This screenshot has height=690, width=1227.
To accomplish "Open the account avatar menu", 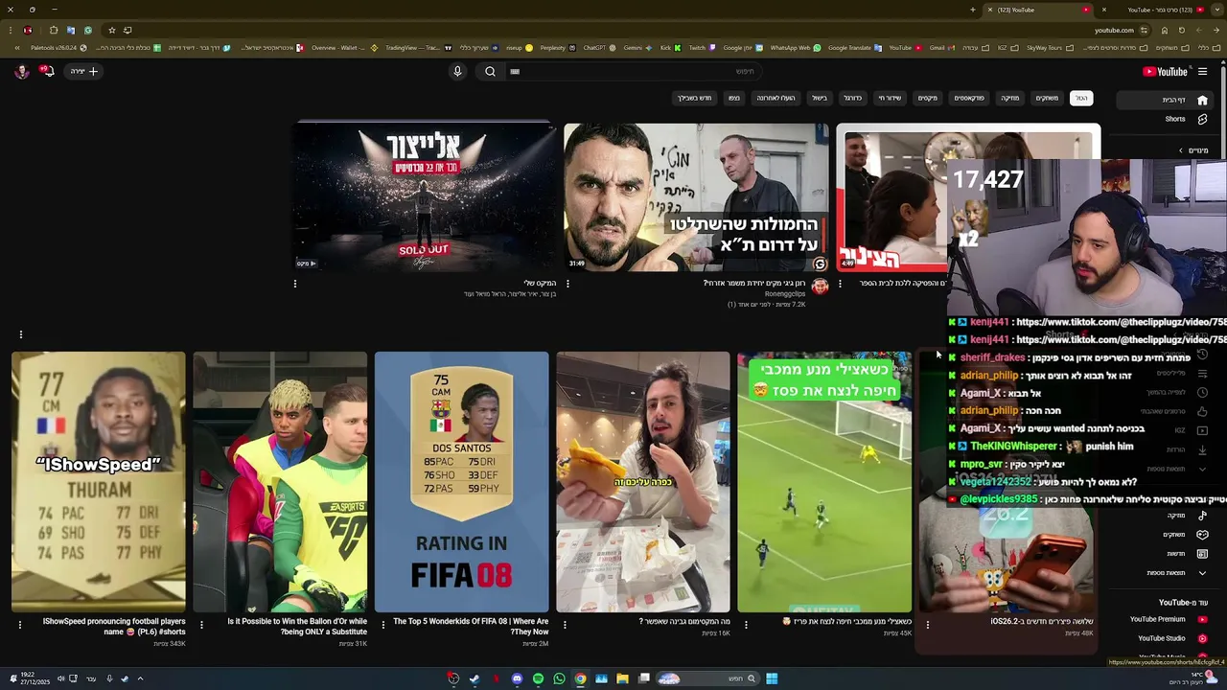I will [x=21, y=71].
